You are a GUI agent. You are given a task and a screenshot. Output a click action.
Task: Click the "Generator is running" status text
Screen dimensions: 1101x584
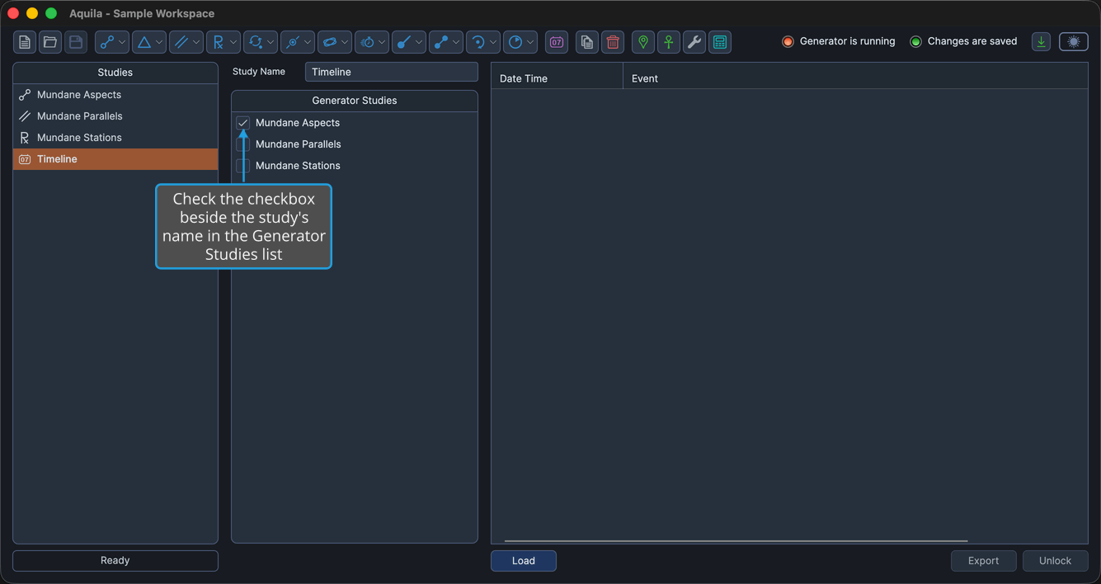pyautogui.click(x=847, y=41)
